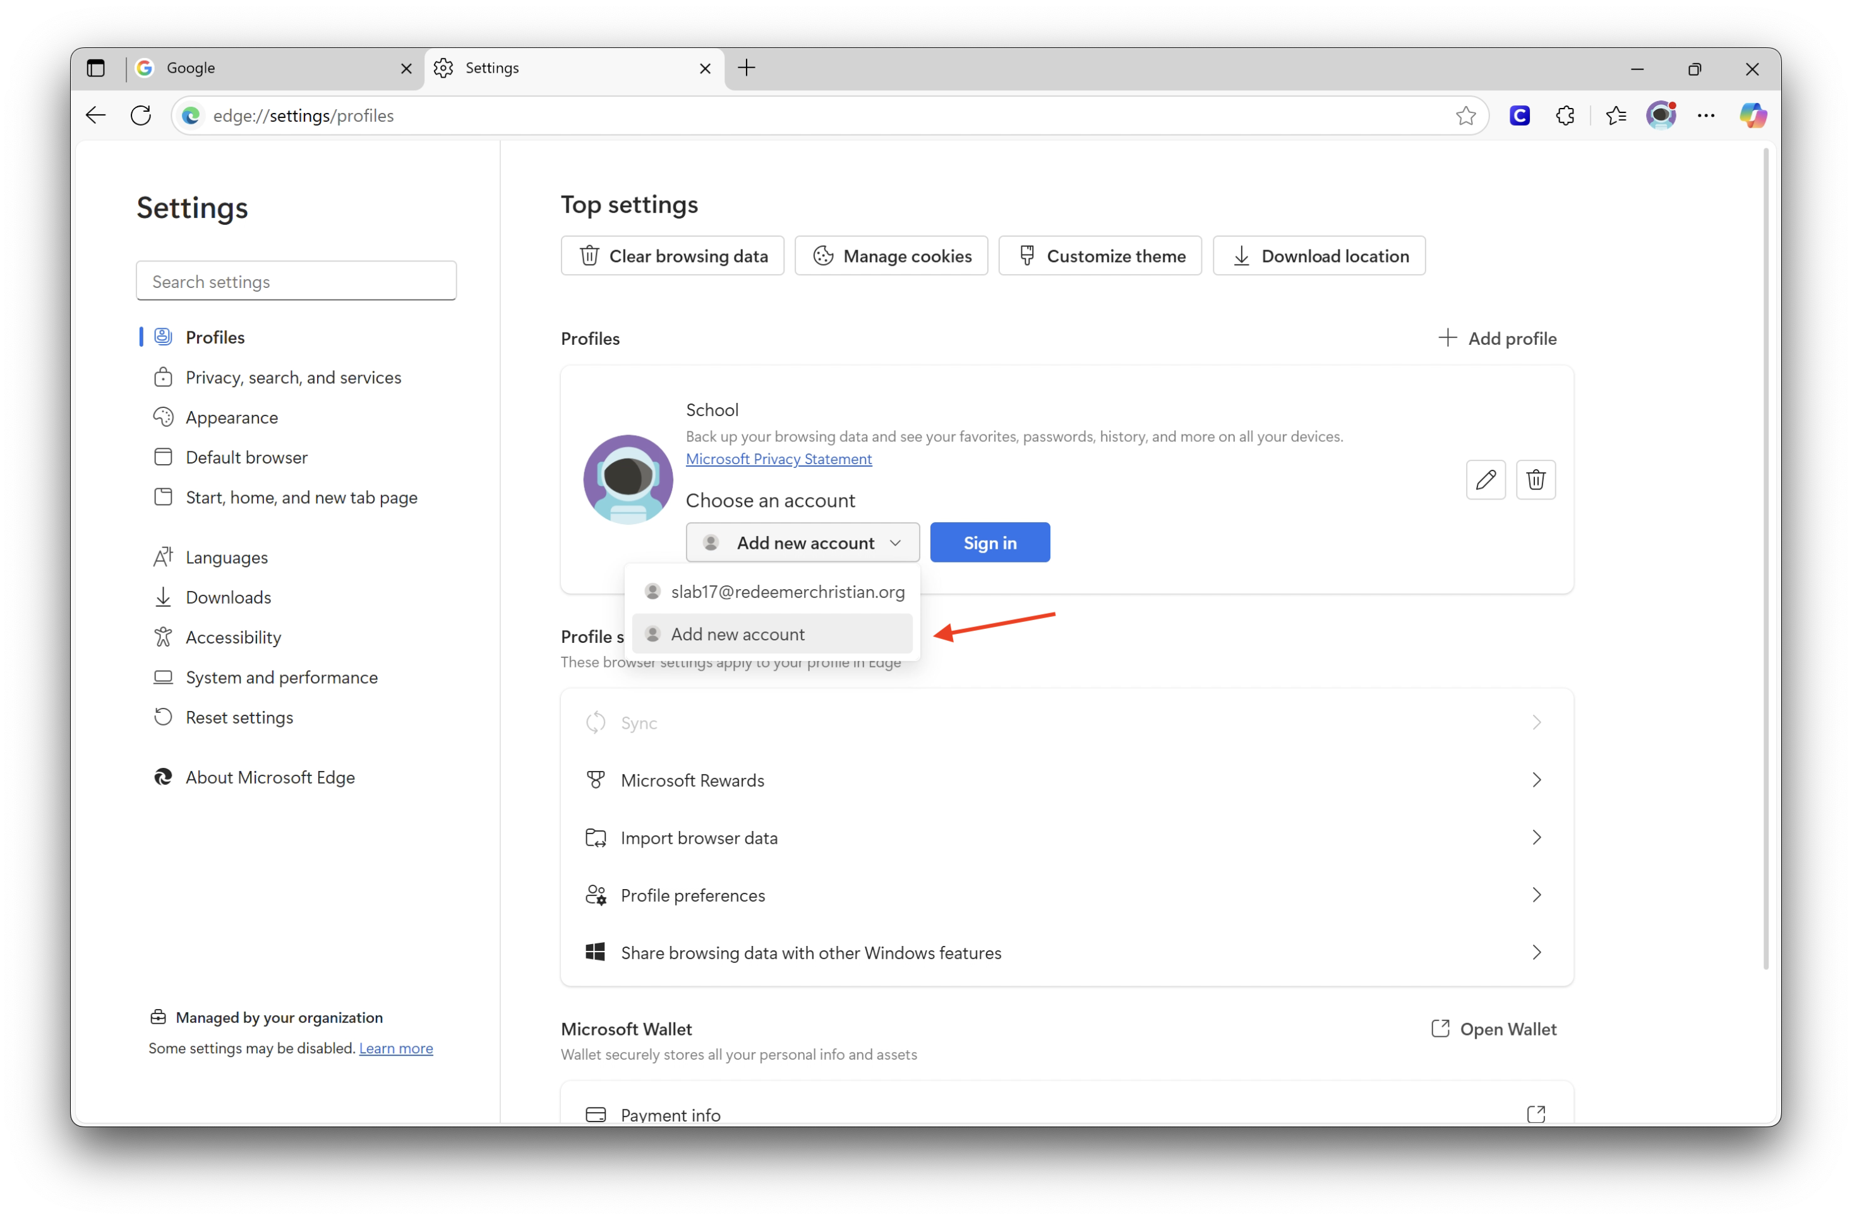
Task: Open Profile preferences row chevron
Action: (x=1536, y=895)
